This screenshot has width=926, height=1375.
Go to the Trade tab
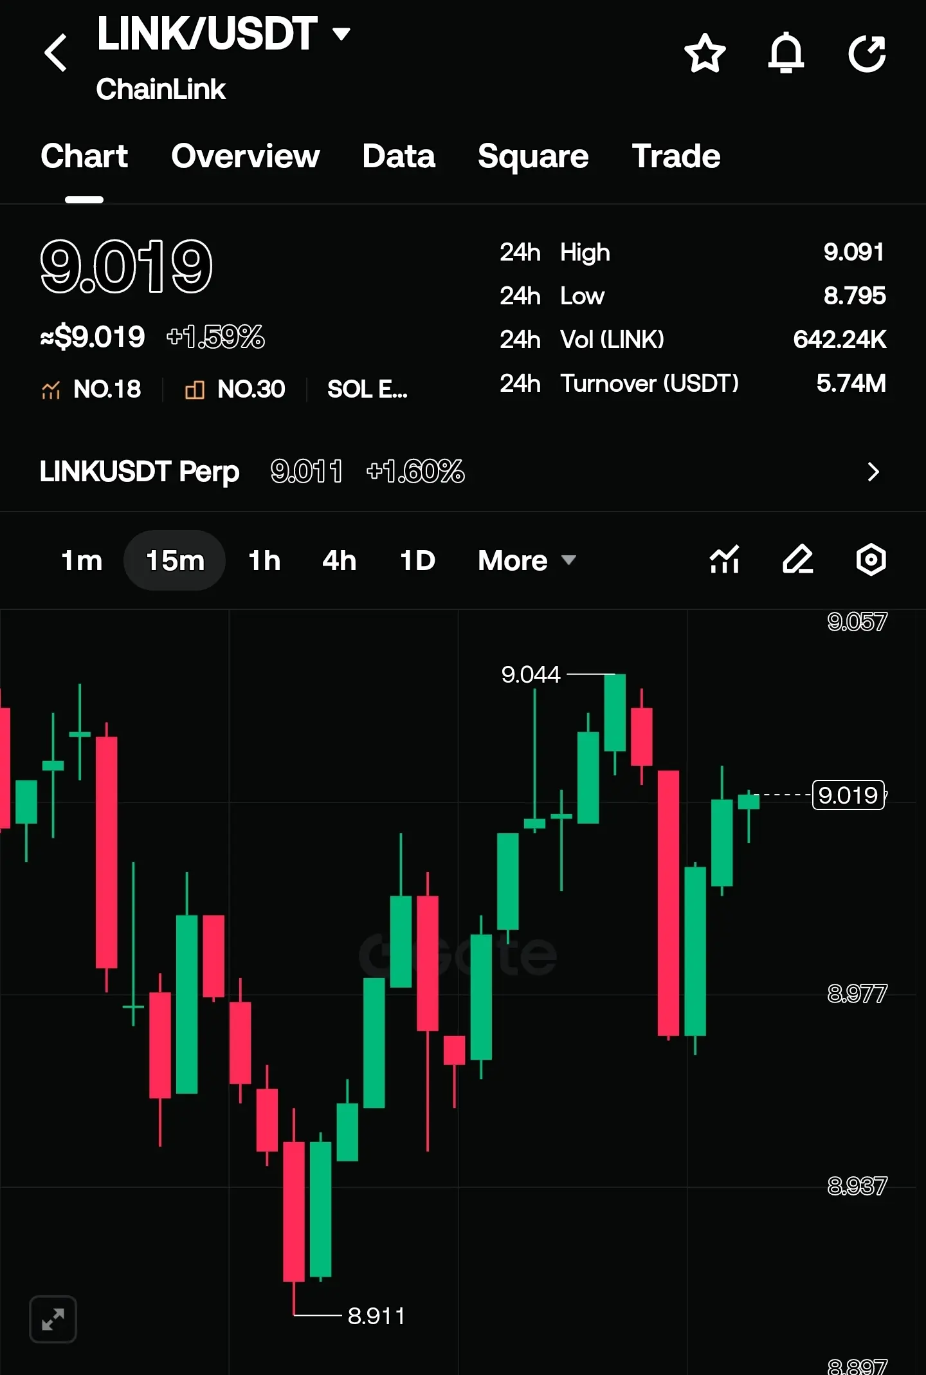(x=676, y=156)
